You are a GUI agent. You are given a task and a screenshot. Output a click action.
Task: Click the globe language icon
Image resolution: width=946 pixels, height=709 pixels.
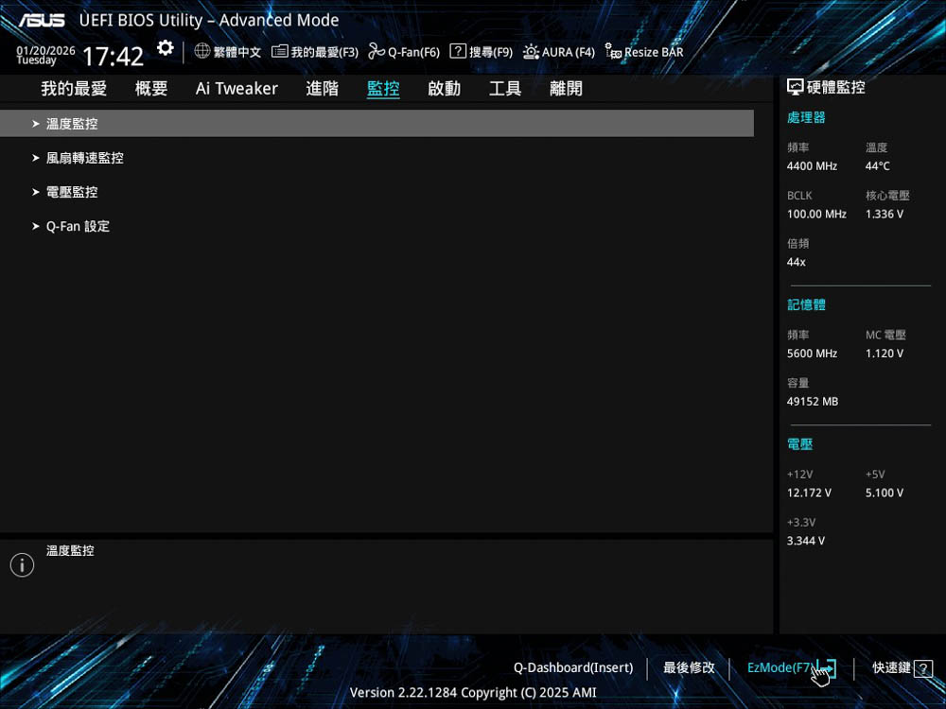(x=202, y=51)
